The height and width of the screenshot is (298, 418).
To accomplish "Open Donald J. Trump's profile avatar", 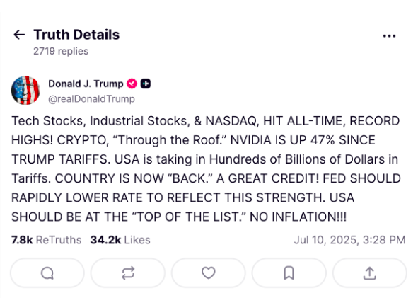I will click(x=25, y=91).
